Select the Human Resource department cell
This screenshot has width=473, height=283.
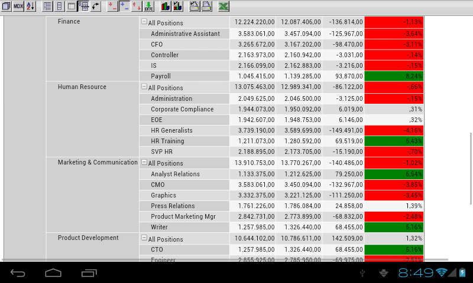click(92, 119)
